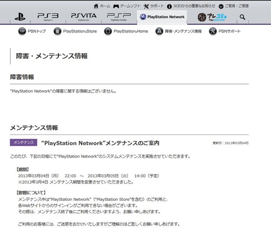This screenshot has width=271, height=236.
Task: Open the サポート link in top bar
Action: [x=157, y=6]
